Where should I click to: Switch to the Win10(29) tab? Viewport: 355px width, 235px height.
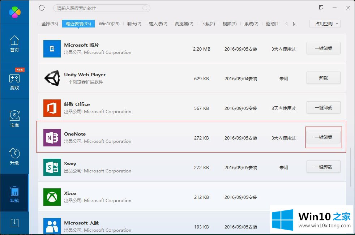[109, 24]
